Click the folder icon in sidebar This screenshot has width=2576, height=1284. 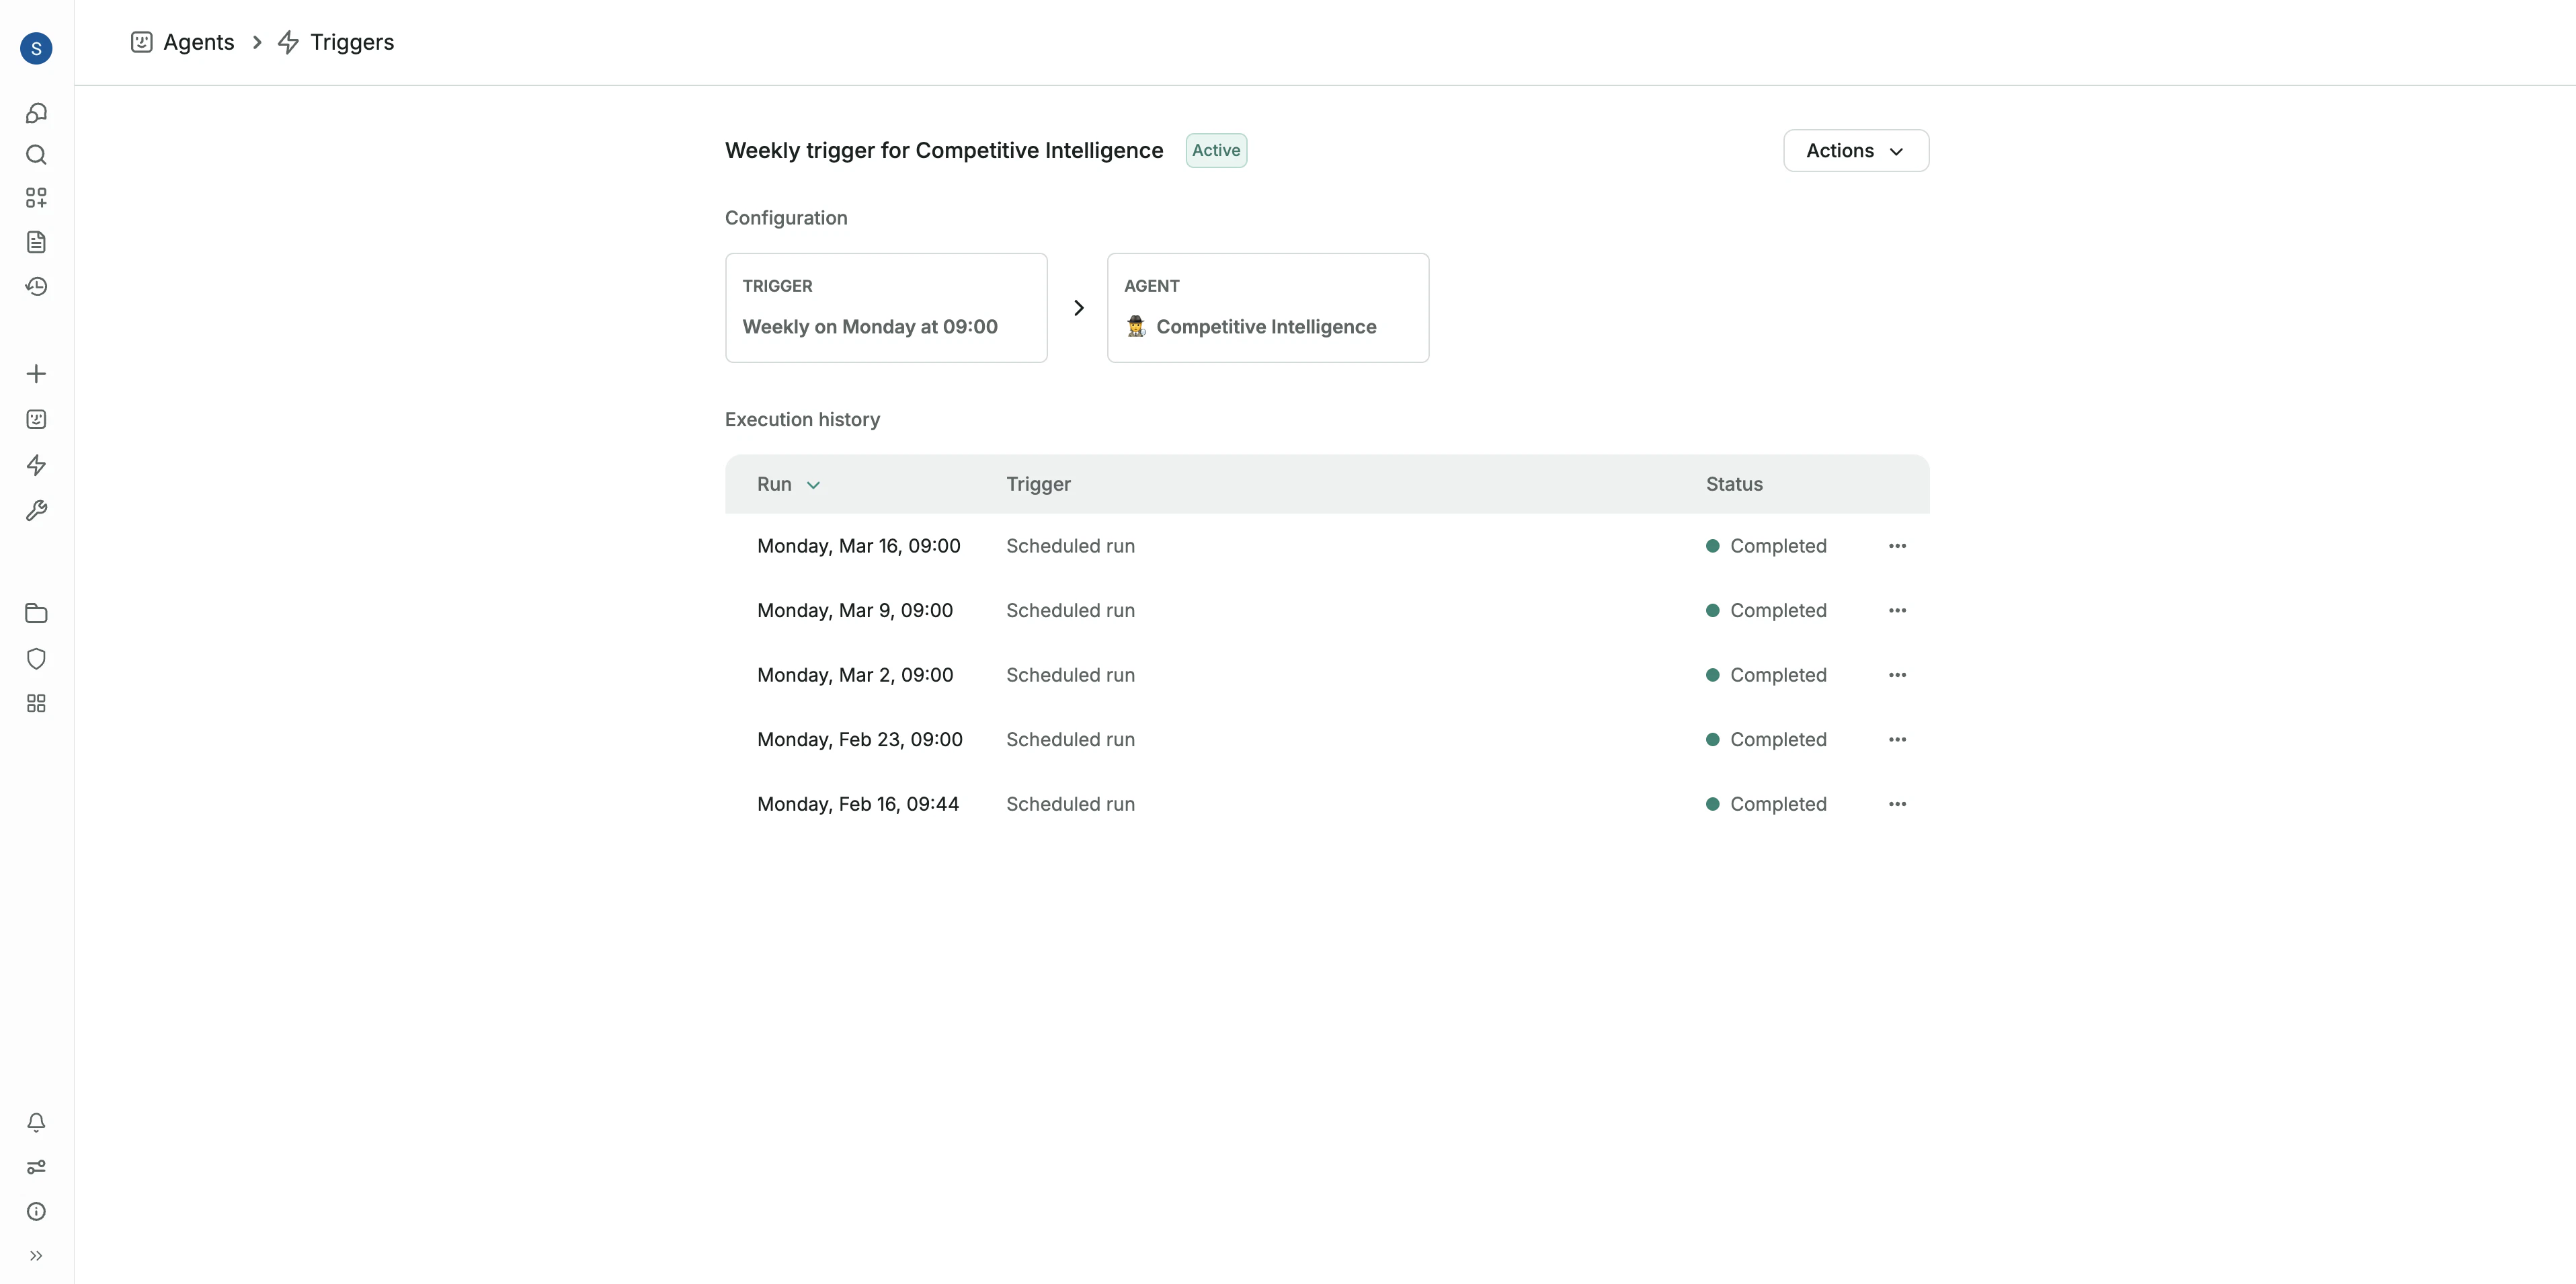pos(36,613)
